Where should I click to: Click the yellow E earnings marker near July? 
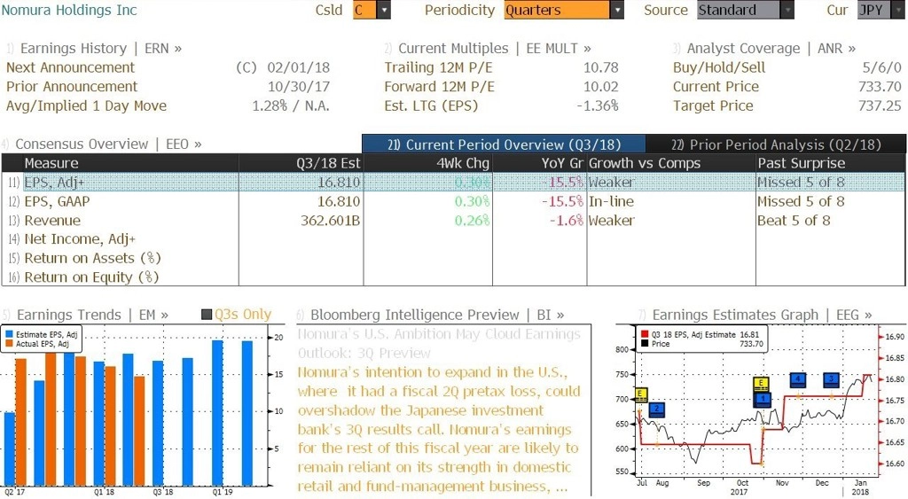[x=640, y=394]
